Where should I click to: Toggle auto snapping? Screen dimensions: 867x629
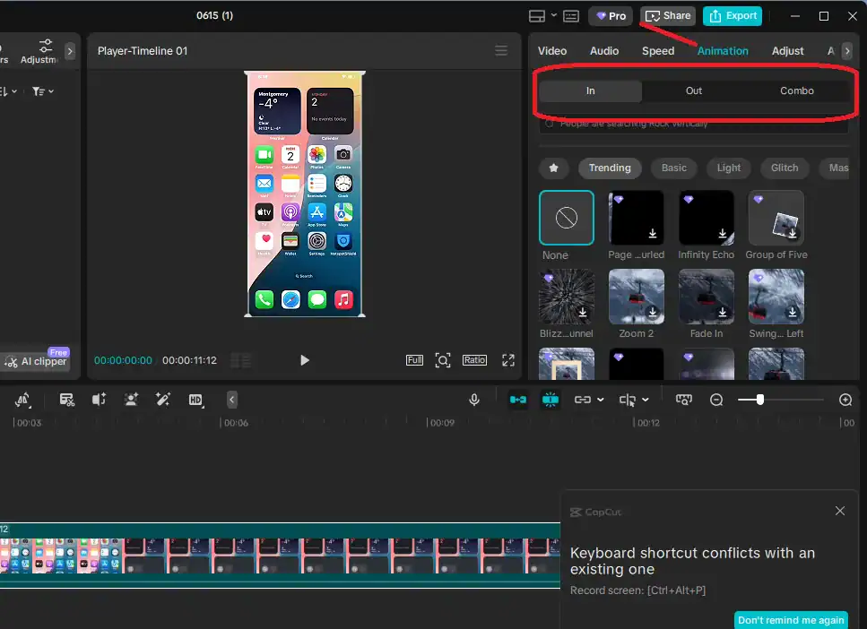coord(550,400)
